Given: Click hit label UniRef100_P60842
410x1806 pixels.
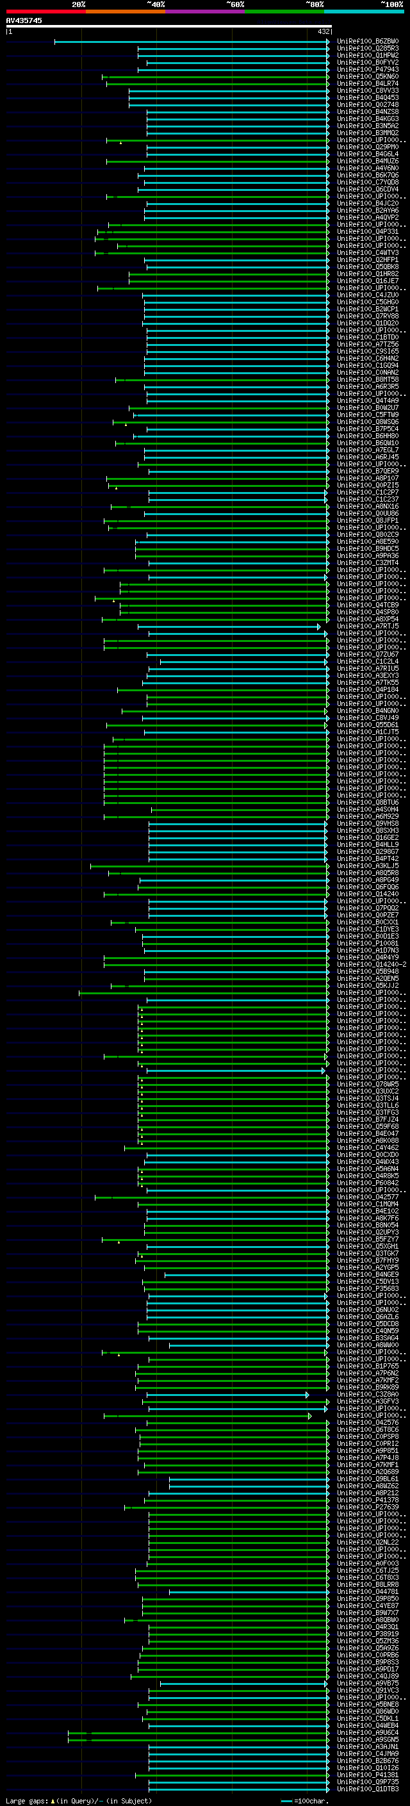Looking at the screenshot, I should 368,1183.
